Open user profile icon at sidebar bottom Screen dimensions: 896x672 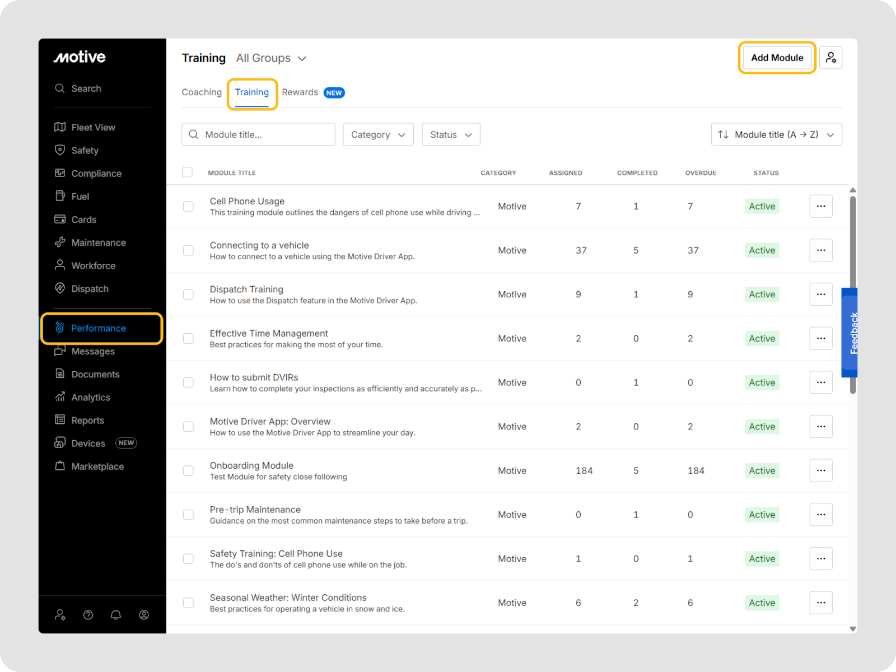[x=144, y=615]
